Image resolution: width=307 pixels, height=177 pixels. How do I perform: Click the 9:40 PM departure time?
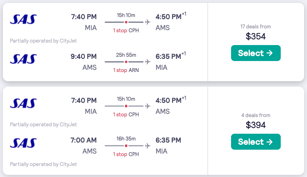click(84, 56)
